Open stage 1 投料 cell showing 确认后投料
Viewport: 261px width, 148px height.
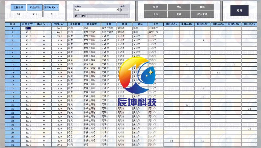tap(109, 28)
